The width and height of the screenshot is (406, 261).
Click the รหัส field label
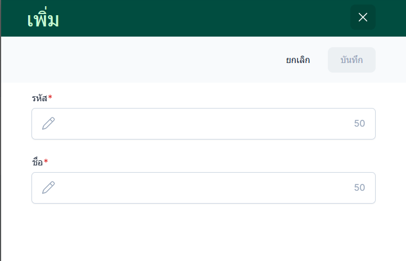click(39, 98)
